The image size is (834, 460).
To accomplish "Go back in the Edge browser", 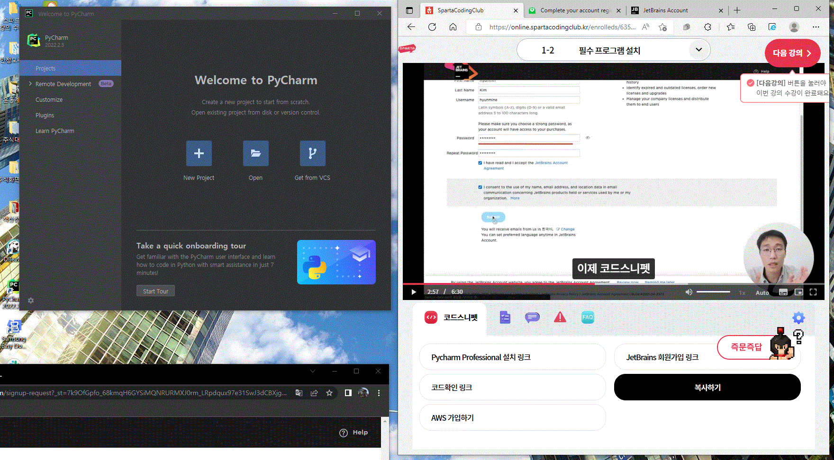I will click(x=411, y=27).
